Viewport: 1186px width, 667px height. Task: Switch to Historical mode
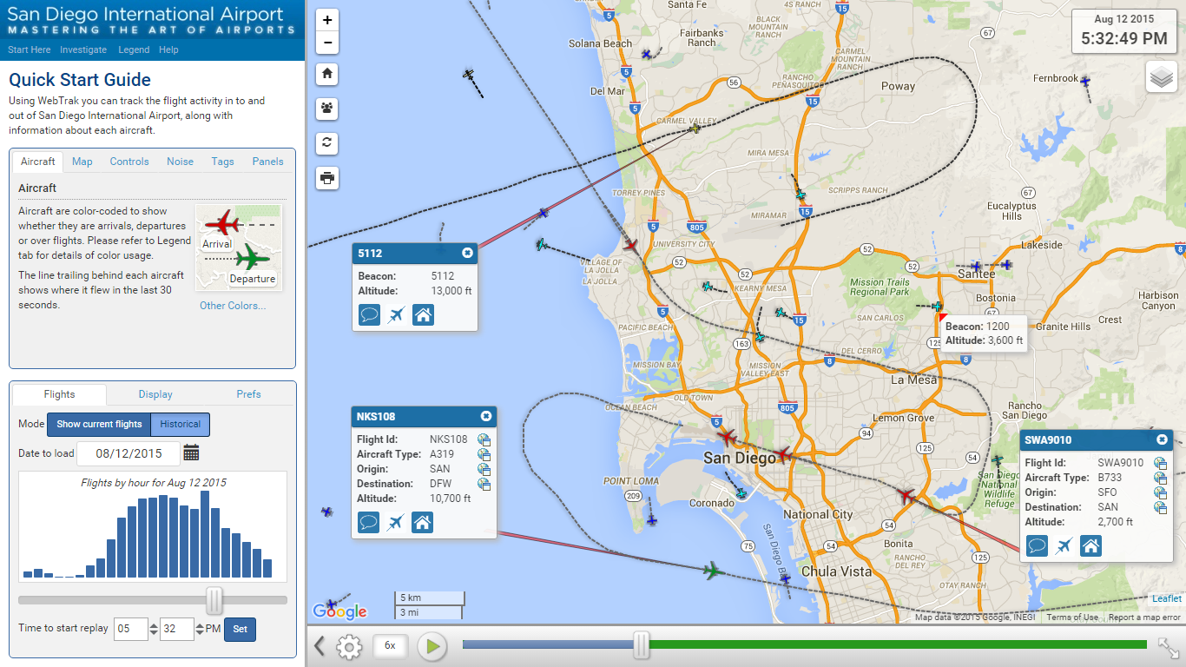pyautogui.click(x=181, y=424)
